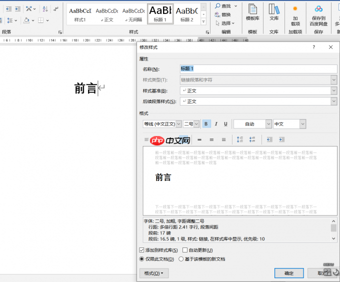Image resolution: width=340 pixels, height=282 pixels.
Task: Click save to Baidu Netdisk icon
Action: coord(318,15)
